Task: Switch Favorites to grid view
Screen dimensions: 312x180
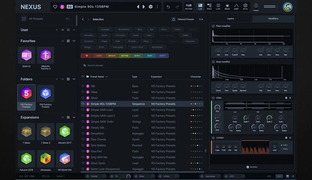Action: pyautogui.click(x=68, y=41)
